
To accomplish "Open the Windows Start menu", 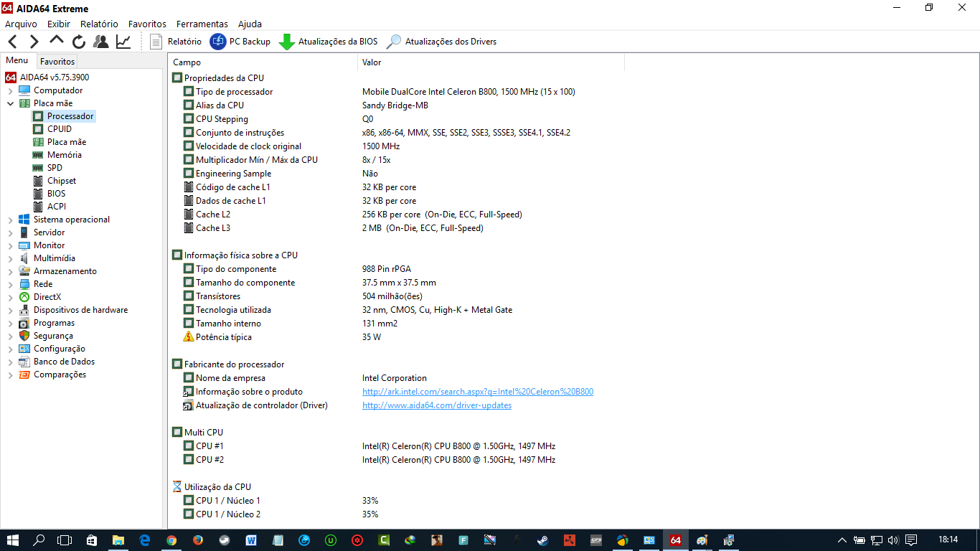I will (x=13, y=540).
